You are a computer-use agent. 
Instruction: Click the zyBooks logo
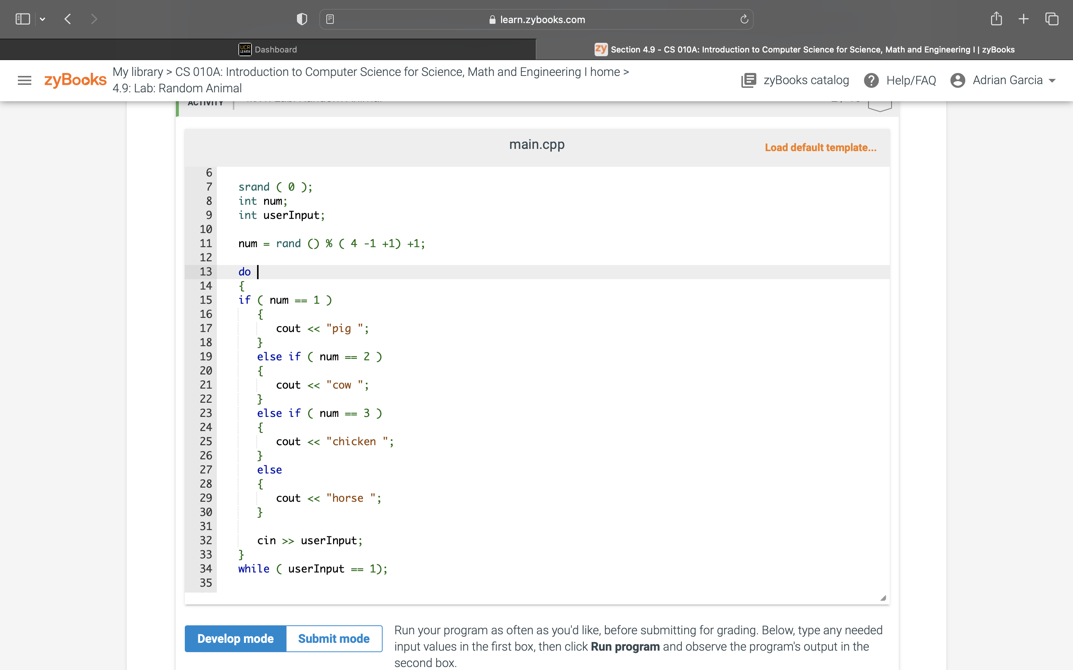pos(75,80)
